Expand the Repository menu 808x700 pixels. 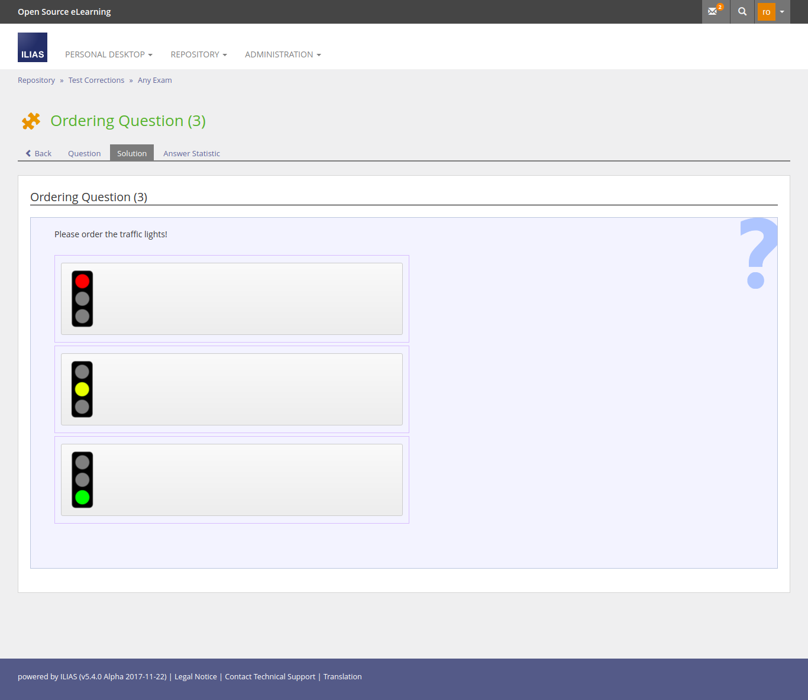(199, 54)
